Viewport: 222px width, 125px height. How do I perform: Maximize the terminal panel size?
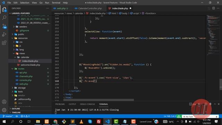[215, 104]
